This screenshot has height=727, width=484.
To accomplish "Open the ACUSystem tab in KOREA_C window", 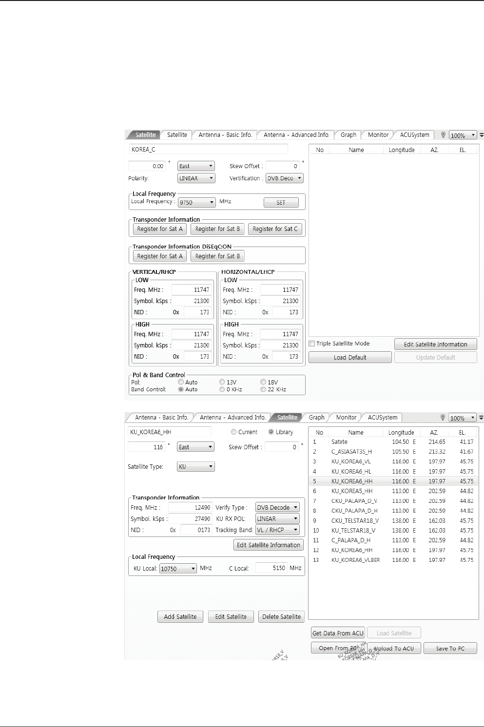I will pyautogui.click(x=415, y=135).
